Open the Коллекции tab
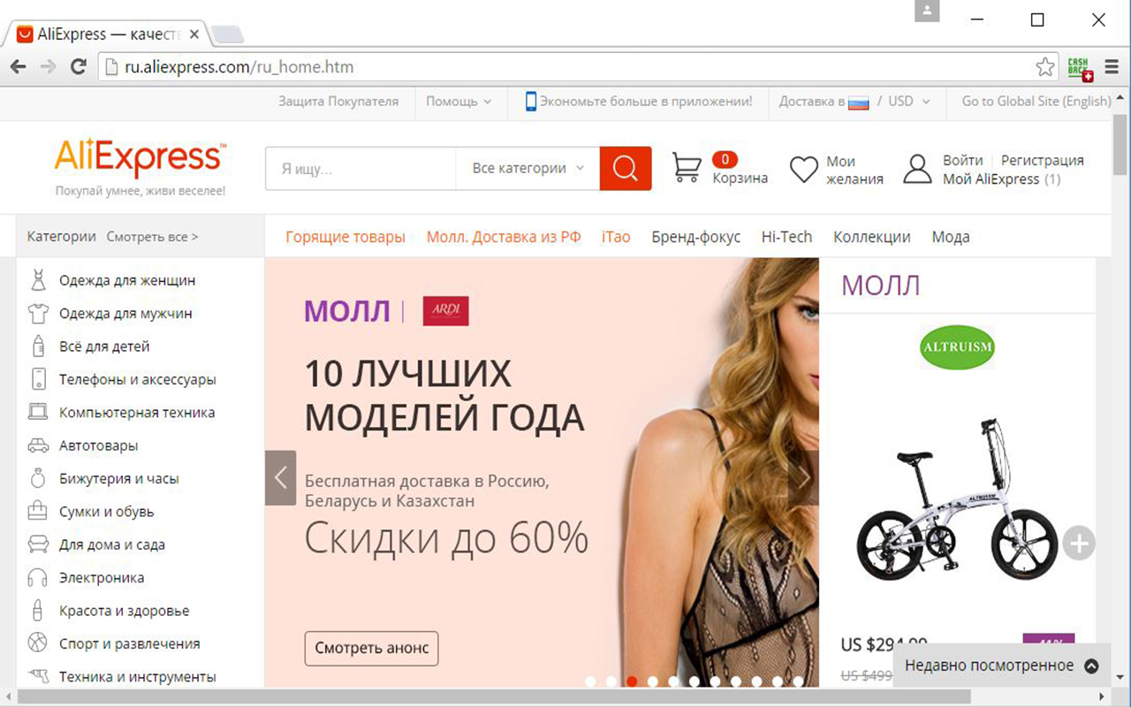 coord(872,237)
